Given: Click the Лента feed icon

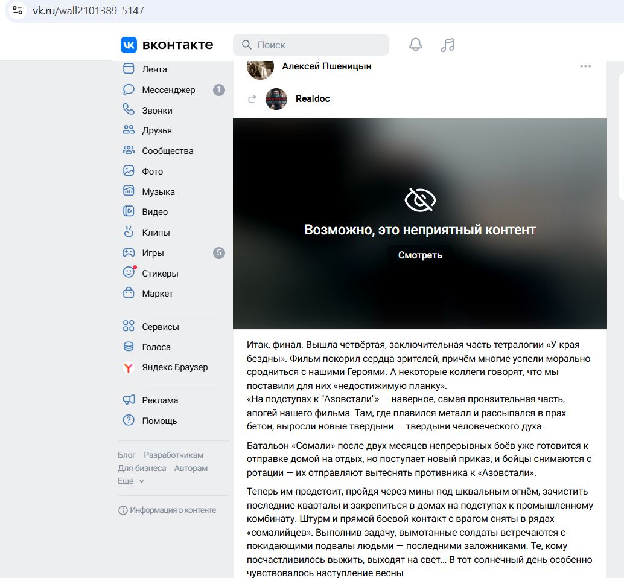Looking at the screenshot, I should point(129,69).
